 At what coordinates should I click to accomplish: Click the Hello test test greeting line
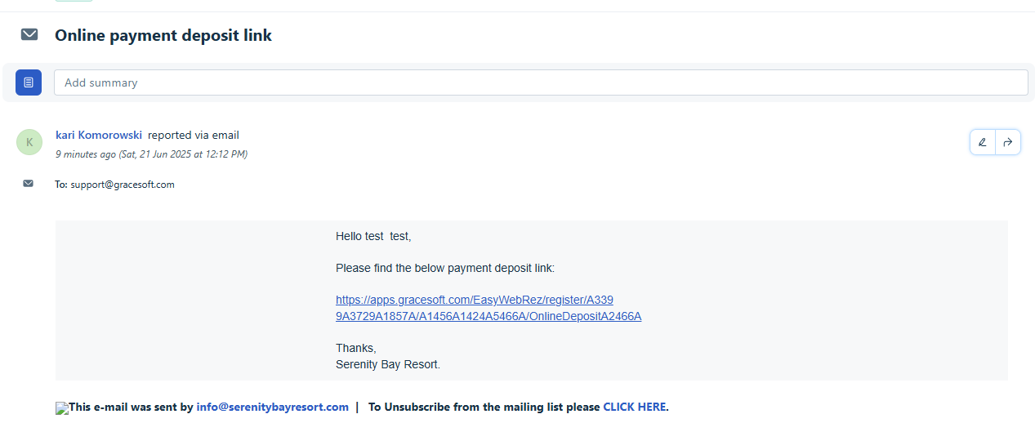(x=373, y=236)
